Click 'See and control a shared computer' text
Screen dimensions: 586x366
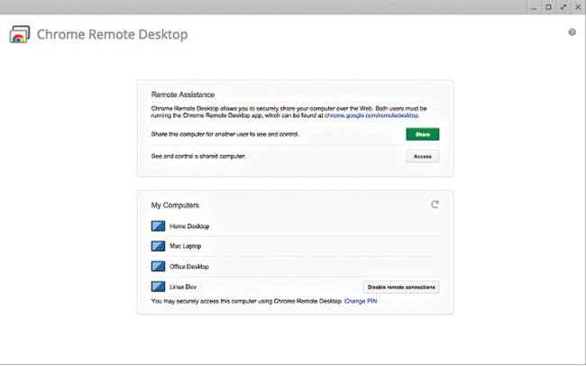[x=198, y=156]
